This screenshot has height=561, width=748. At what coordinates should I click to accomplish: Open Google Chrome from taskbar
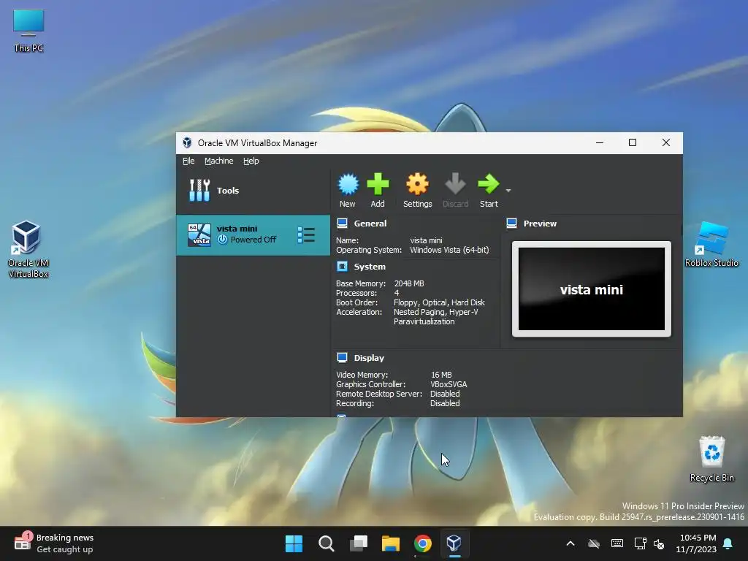click(x=423, y=543)
